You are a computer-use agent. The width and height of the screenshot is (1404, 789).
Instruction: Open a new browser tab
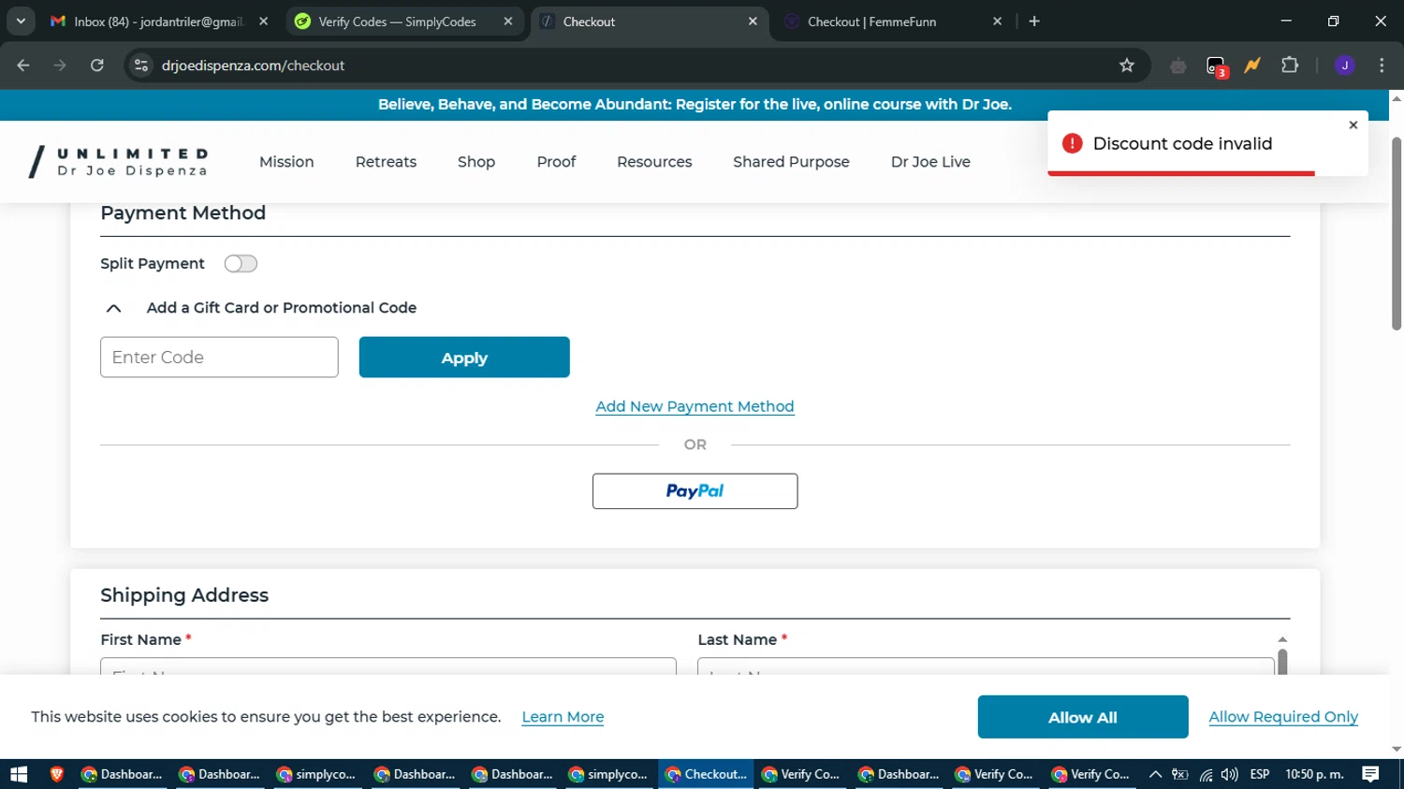coord(1034,22)
